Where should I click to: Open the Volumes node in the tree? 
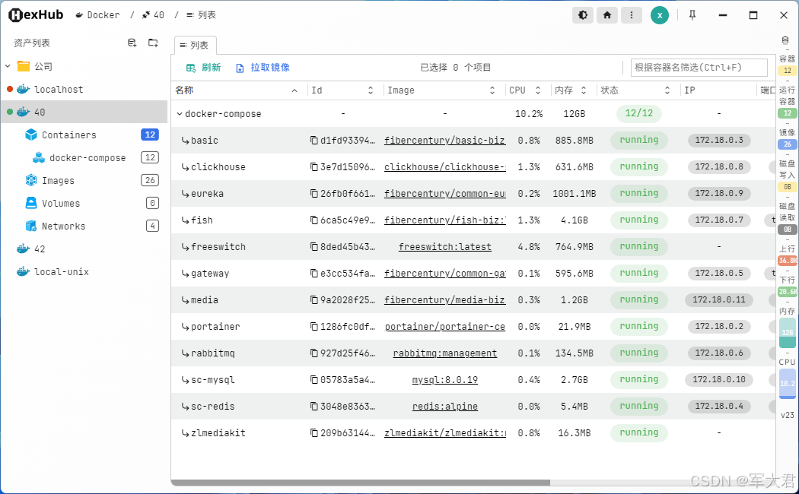coord(61,204)
